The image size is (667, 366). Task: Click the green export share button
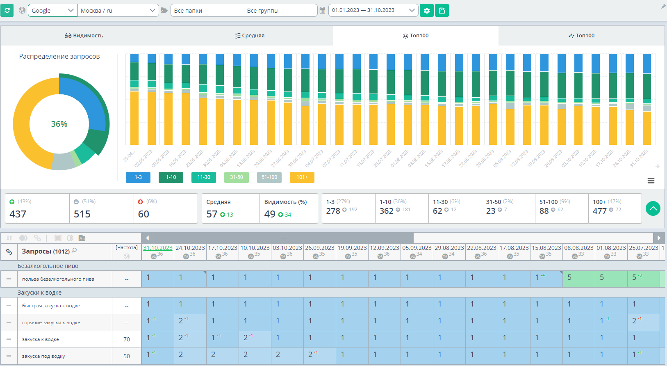[x=442, y=10]
